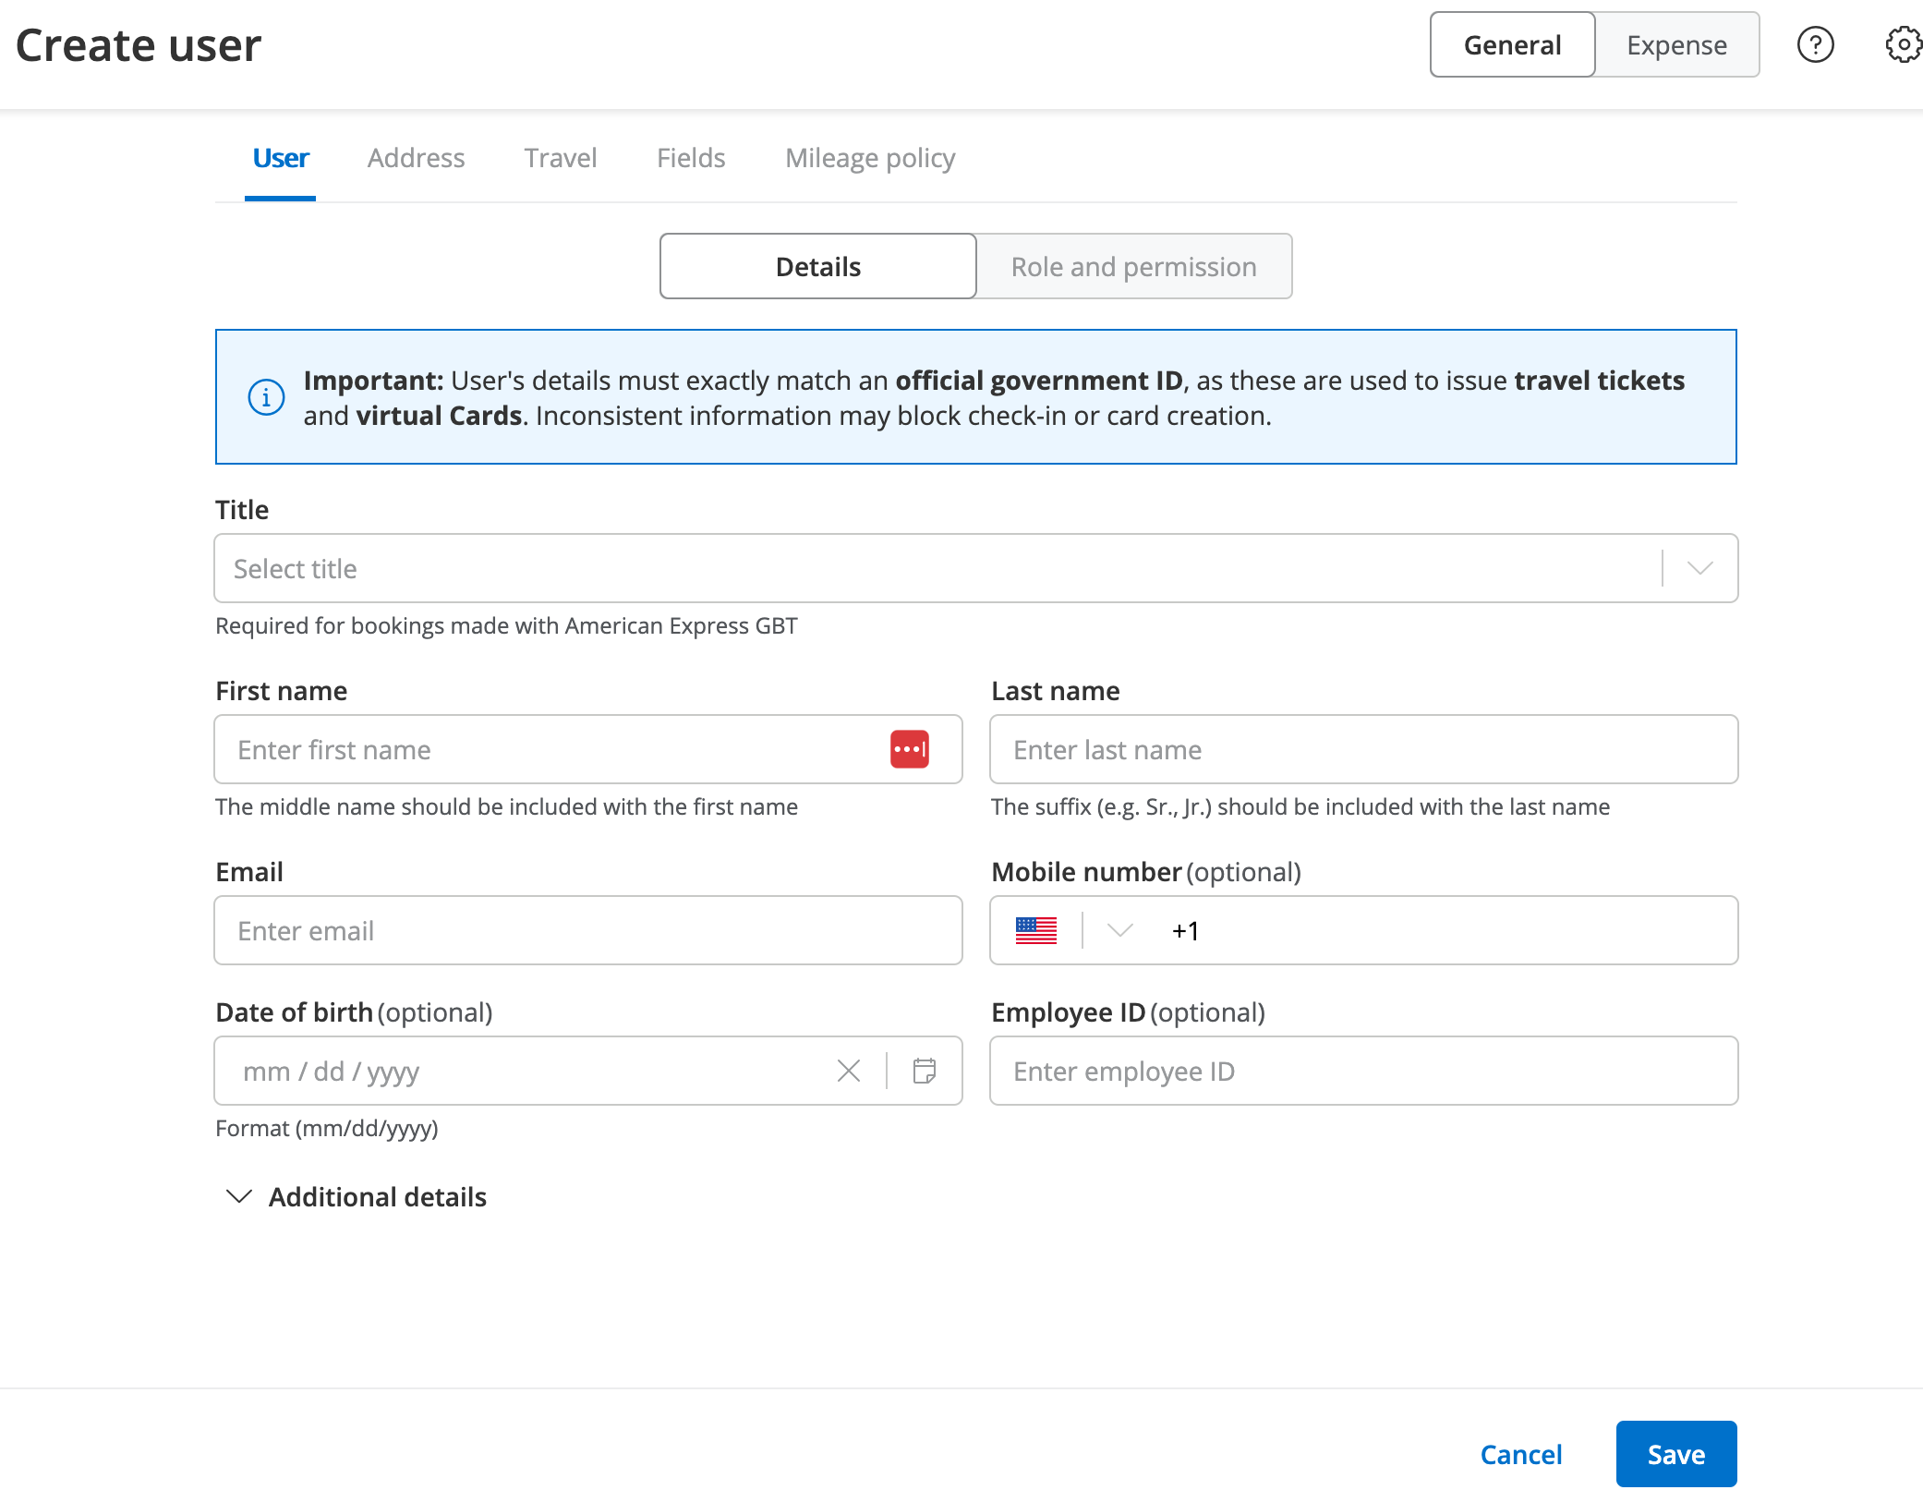Switch to the General toggle
The width and height of the screenshot is (1923, 1502).
[1512, 44]
